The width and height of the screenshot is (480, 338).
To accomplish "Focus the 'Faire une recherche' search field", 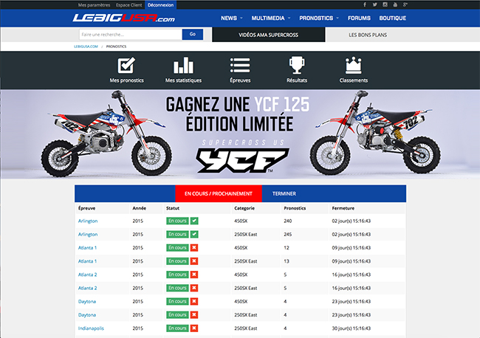I will (131, 34).
